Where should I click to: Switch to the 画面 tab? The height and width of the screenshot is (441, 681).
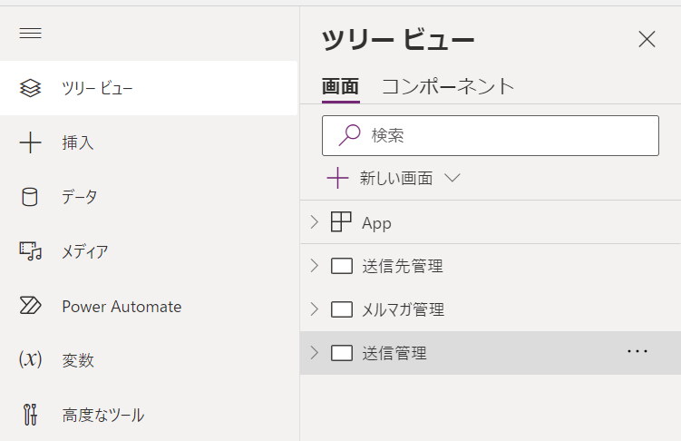pyautogui.click(x=341, y=86)
